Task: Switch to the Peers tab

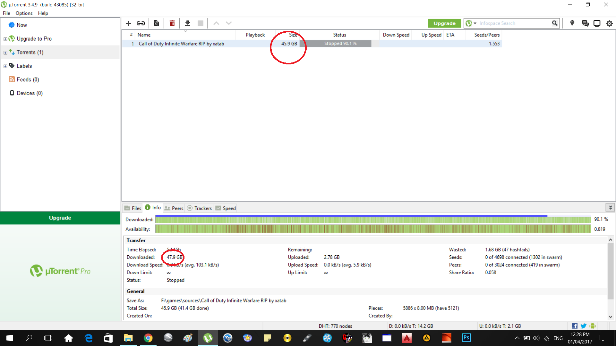Action: (174, 208)
